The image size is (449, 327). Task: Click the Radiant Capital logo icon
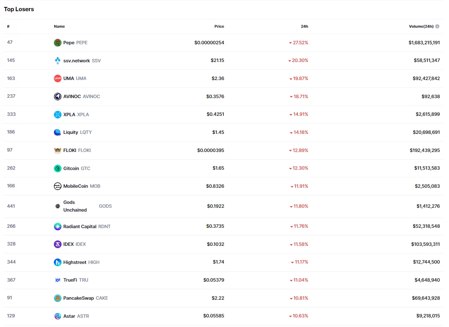click(x=58, y=227)
